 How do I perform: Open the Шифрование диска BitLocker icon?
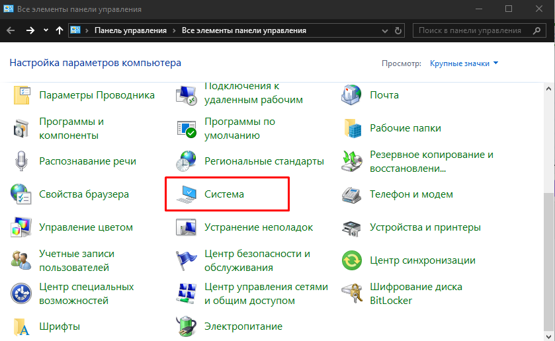click(x=352, y=293)
